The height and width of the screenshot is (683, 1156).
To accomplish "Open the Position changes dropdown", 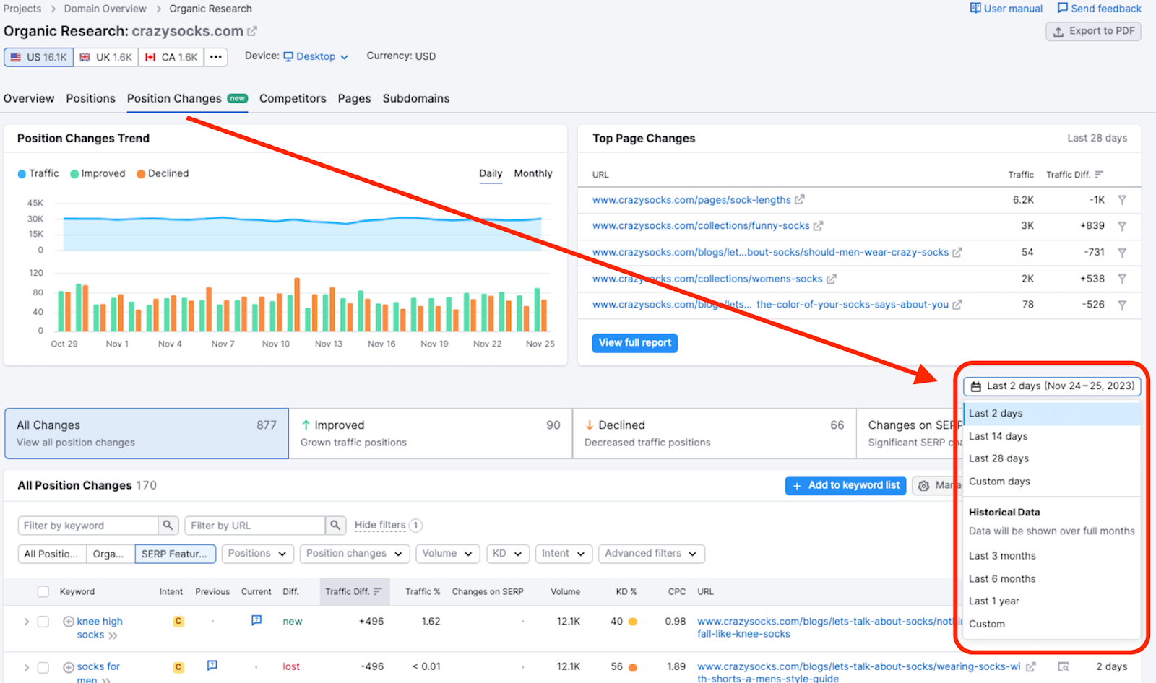I will 355,554.
